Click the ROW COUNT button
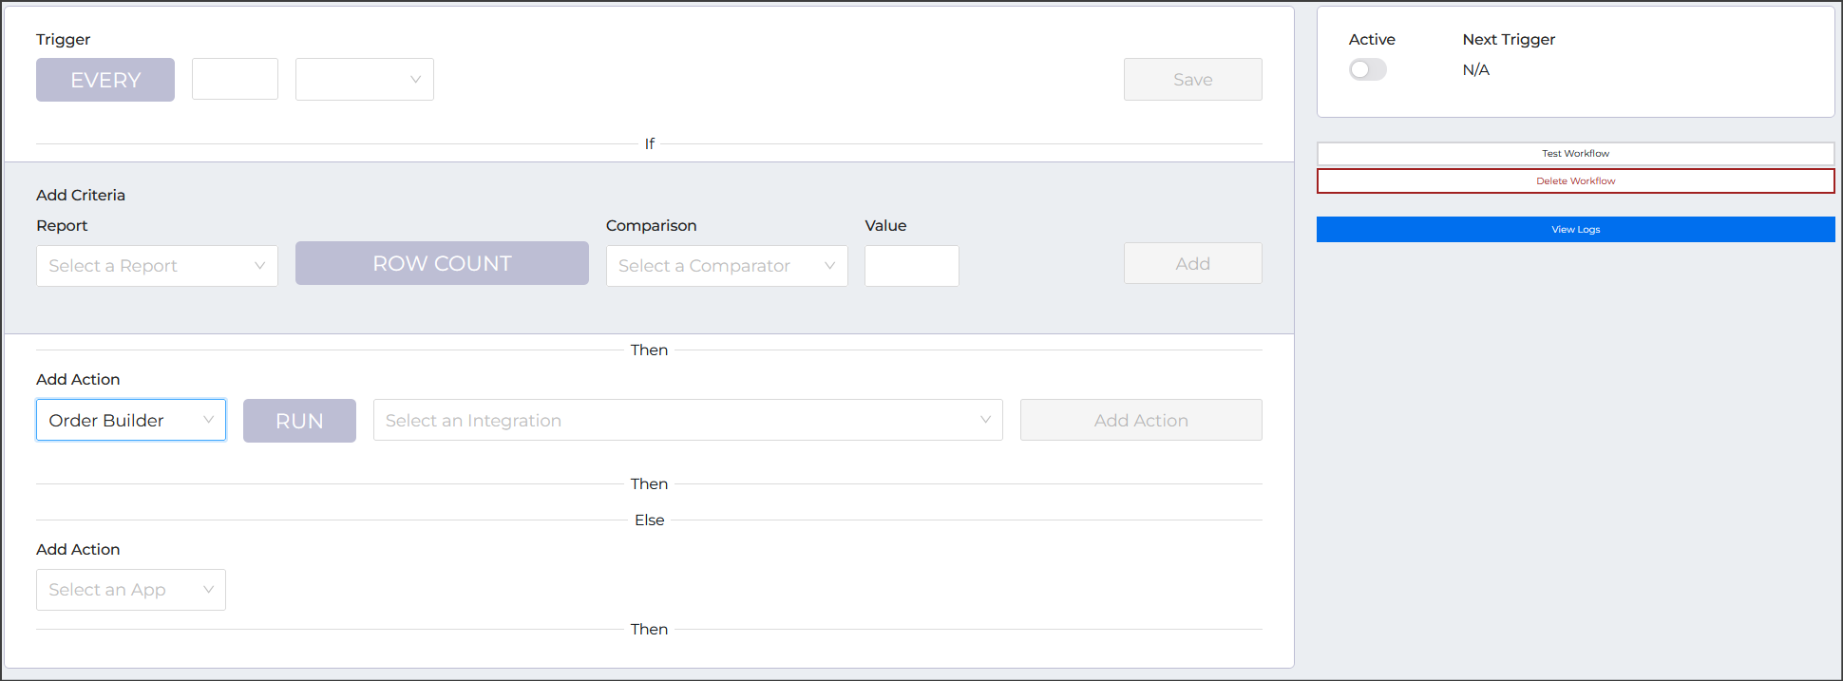The image size is (1843, 681). point(442,263)
